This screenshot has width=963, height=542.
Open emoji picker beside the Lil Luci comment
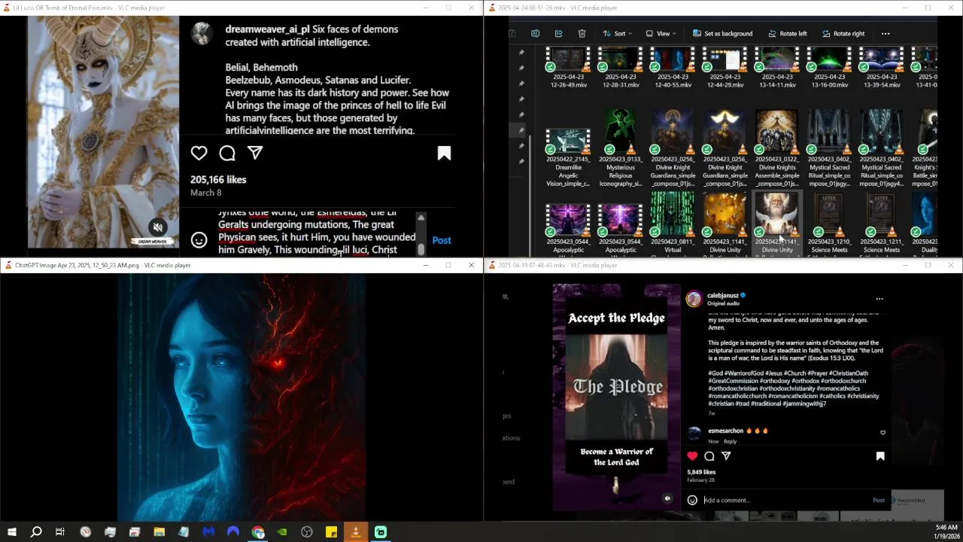[199, 240]
